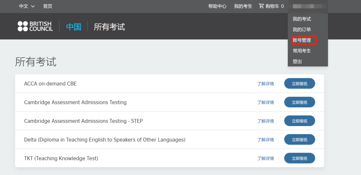
Task: Choose 常用考生 in account menu
Action: pos(302,51)
